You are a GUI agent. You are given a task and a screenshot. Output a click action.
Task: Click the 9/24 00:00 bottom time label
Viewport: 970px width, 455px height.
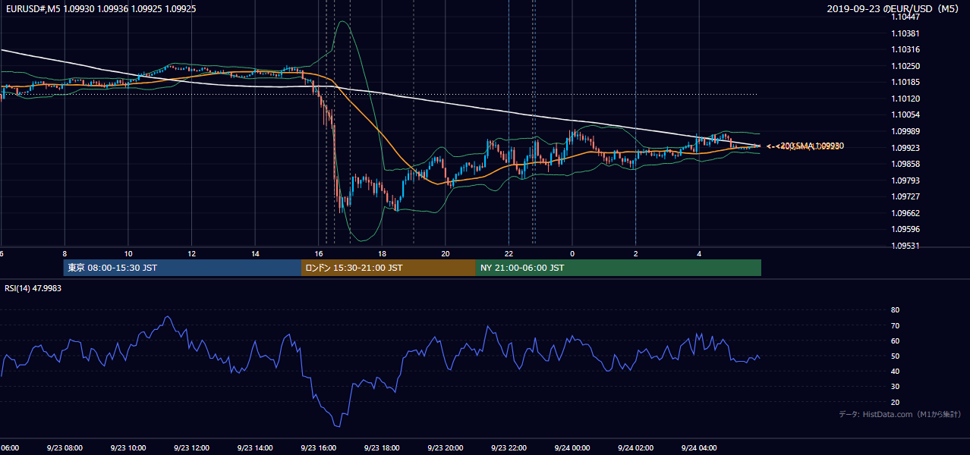click(572, 448)
